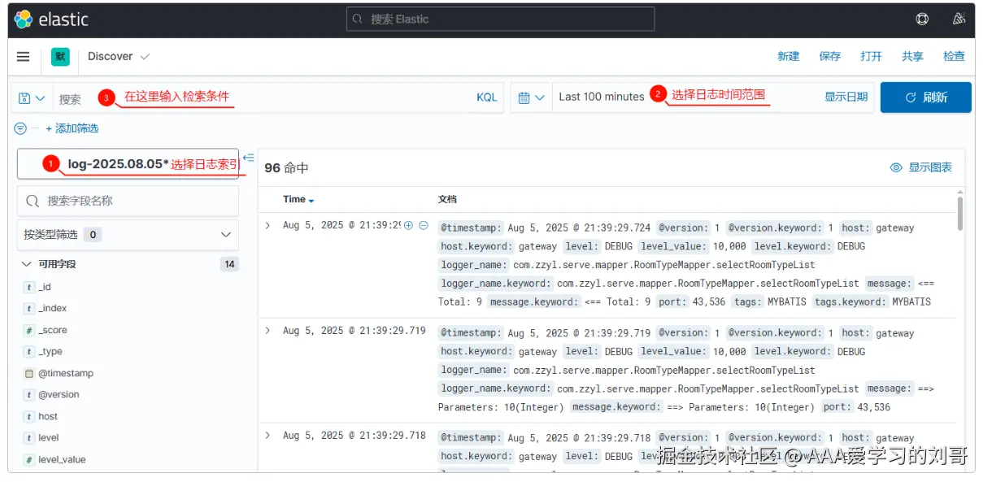This screenshot has height=482, width=983.
Task: Click the 14 available fields badge
Action: click(229, 264)
